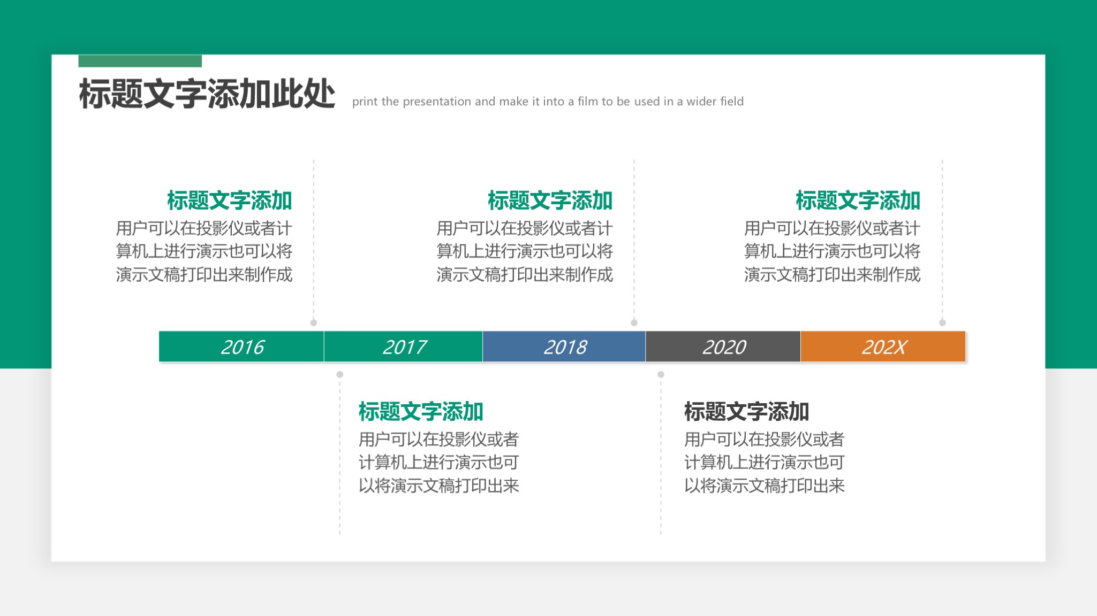The height and width of the screenshot is (616, 1097).
Task: Click the connector dot above 2016 segment end
Action: pyautogui.click(x=314, y=322)
